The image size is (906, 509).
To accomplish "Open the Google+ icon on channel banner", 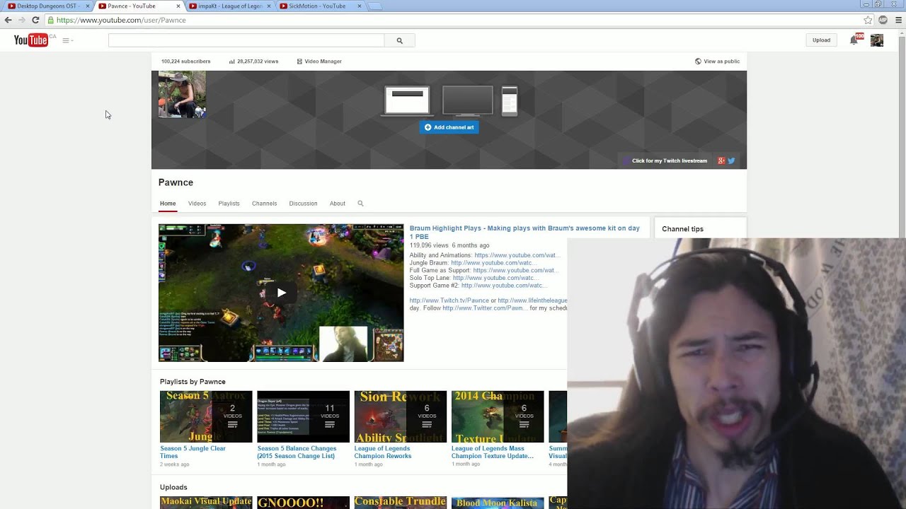I will (x=721, y=160).
